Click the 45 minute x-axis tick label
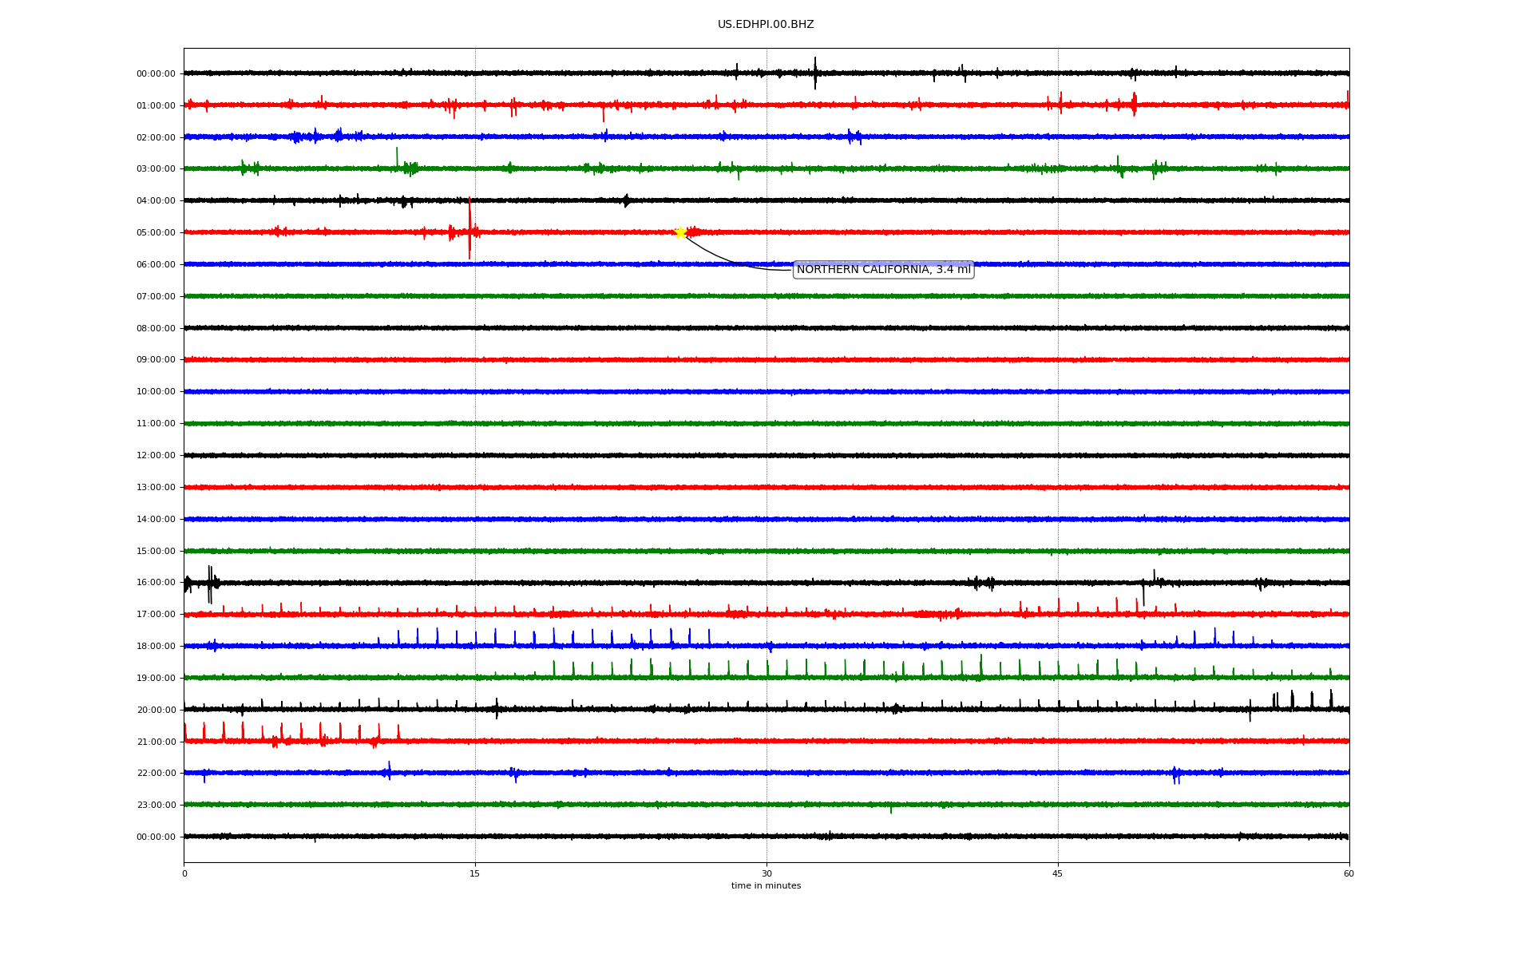This screenshot has height=958, width=1533. (x=1058, y=874)
